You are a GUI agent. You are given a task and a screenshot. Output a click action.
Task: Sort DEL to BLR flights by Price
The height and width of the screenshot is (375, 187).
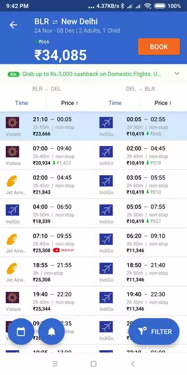tap(163, 103)
